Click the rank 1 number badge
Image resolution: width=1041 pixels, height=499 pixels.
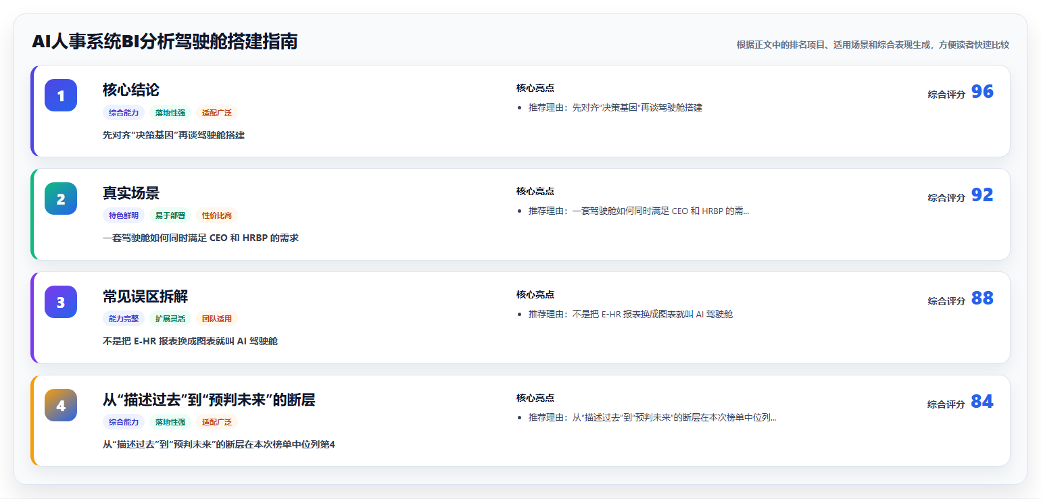tap(61, 95)
